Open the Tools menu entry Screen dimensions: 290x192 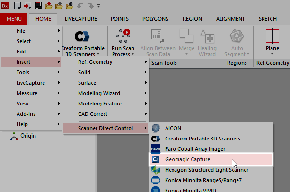pos(31,72)
